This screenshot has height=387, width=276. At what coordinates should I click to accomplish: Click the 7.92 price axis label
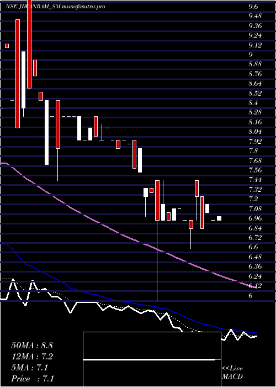coord(255,141)
